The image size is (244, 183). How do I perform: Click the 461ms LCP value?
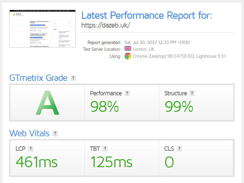pos(37,162)
